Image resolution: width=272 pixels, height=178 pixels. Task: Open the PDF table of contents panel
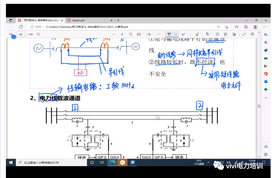[11, 34]
